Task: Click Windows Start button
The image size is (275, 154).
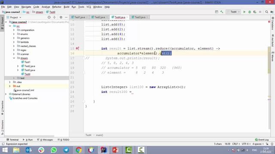Action: click(x=5, y=150)
